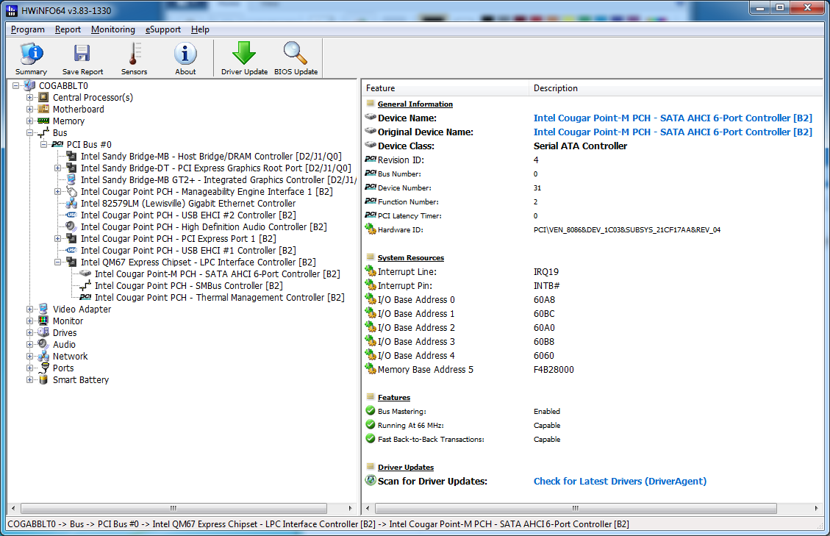
Task: Open BIOS Update magnifier icon
Action: pos(296,58)
